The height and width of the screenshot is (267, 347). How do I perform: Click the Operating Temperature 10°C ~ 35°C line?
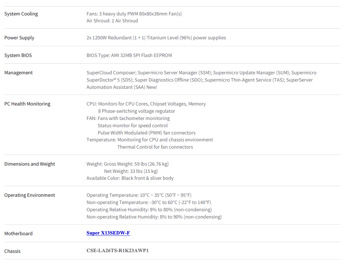139,195
